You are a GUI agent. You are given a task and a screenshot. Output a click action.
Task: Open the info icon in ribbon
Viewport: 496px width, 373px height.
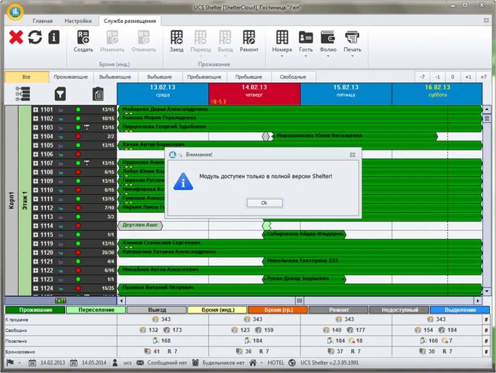point(54,37)
